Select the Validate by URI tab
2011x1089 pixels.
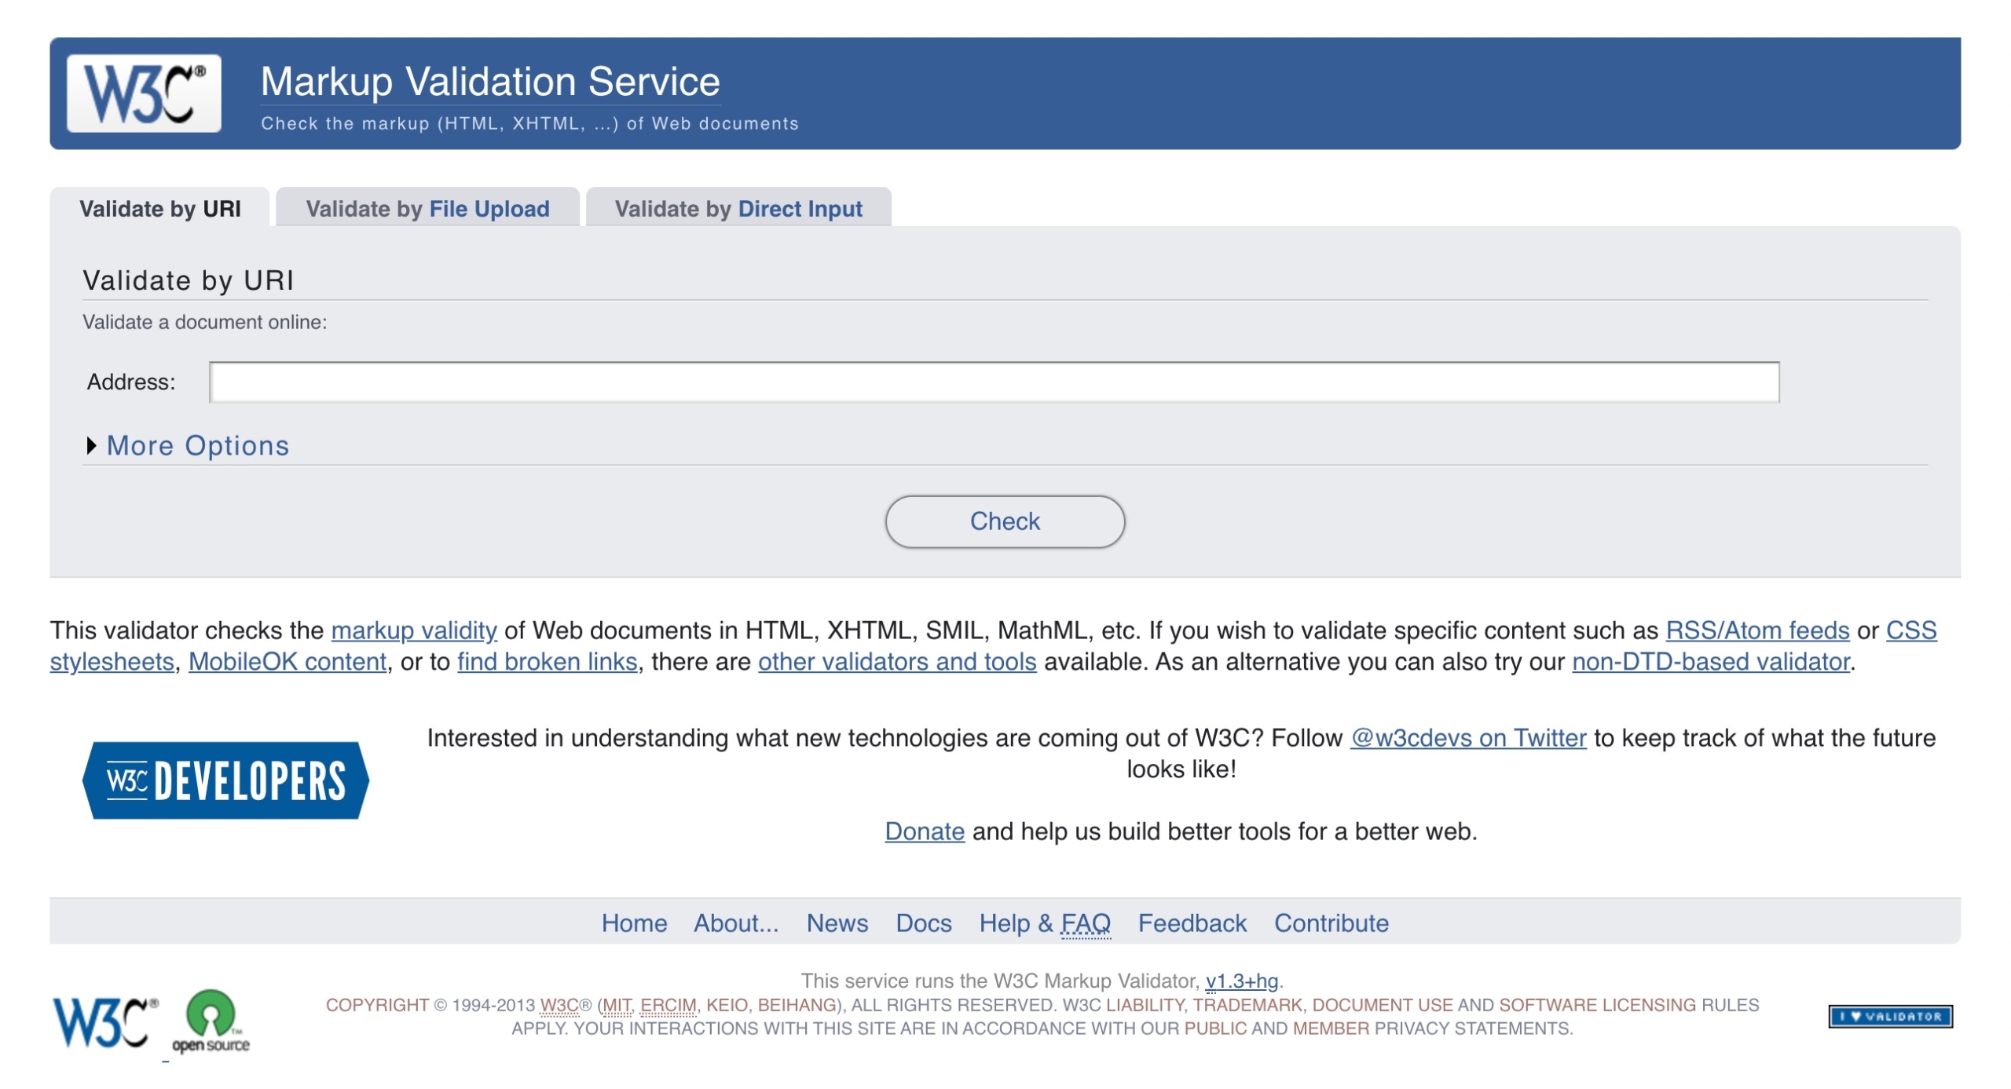(x=160, y=209)
